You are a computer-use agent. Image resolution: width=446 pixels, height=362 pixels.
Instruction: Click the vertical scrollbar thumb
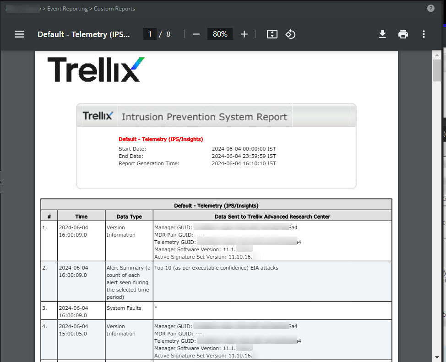coord(437,70)
